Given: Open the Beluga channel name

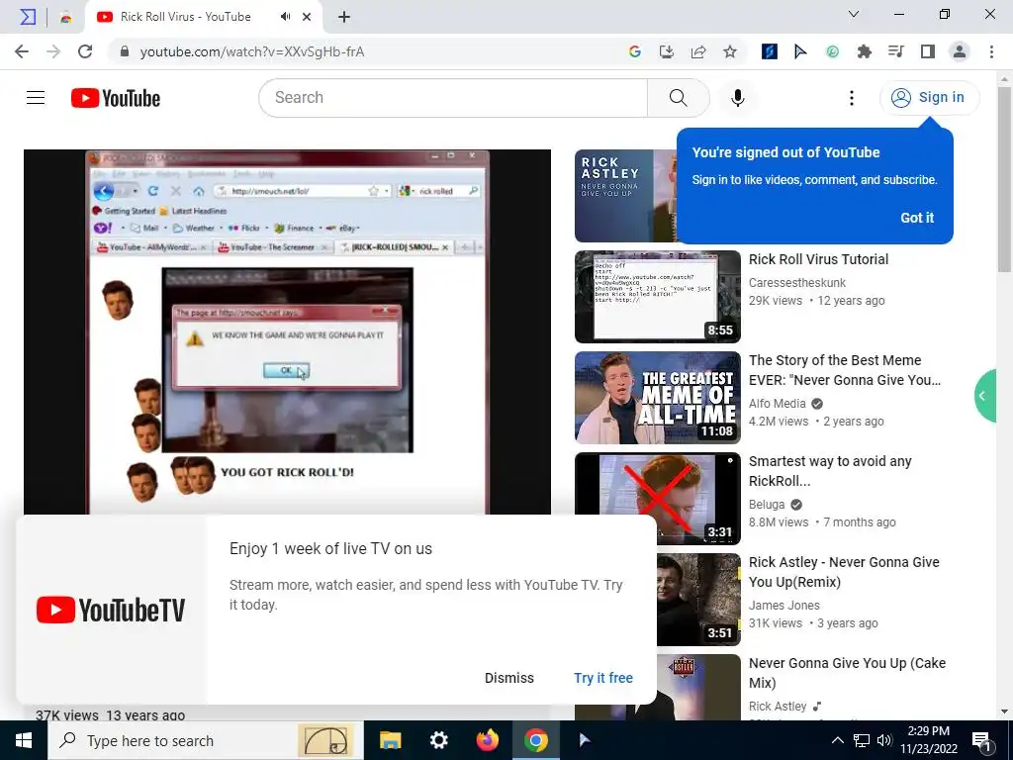Looking at the screenshot, I should click(767, 504).
